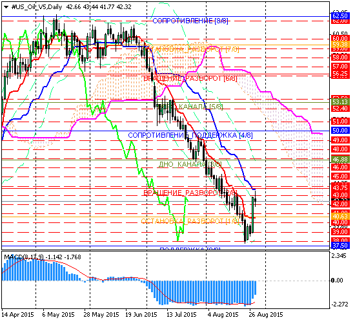Click the orange 40.63 price tag

tap(340, 217)
